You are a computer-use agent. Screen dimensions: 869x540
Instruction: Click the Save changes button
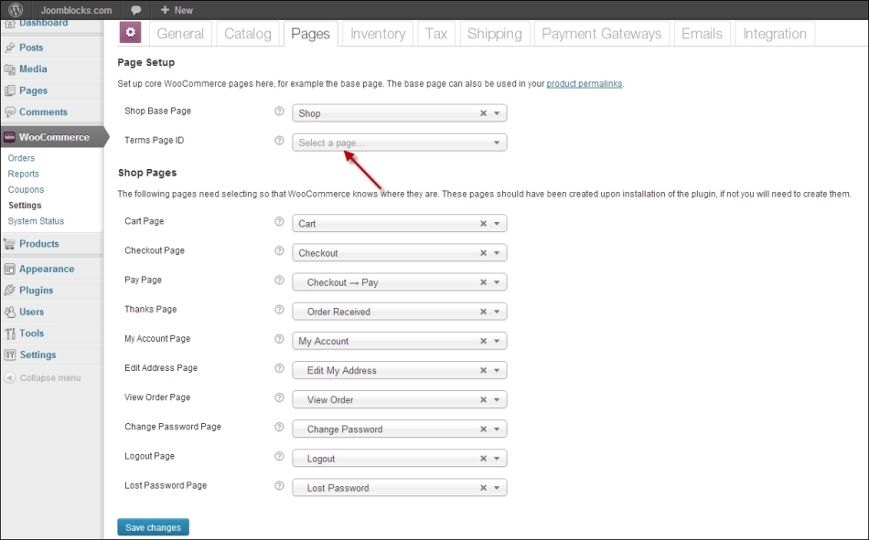tap(153, 527)
